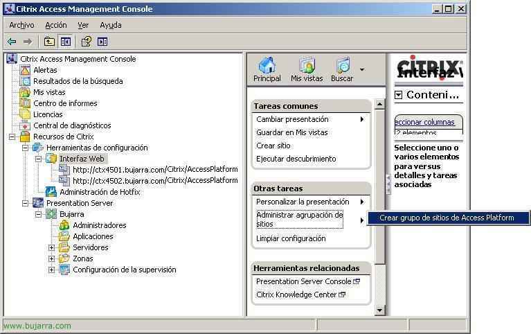Click Guardar en Mis vistas task

click(292, 132)
